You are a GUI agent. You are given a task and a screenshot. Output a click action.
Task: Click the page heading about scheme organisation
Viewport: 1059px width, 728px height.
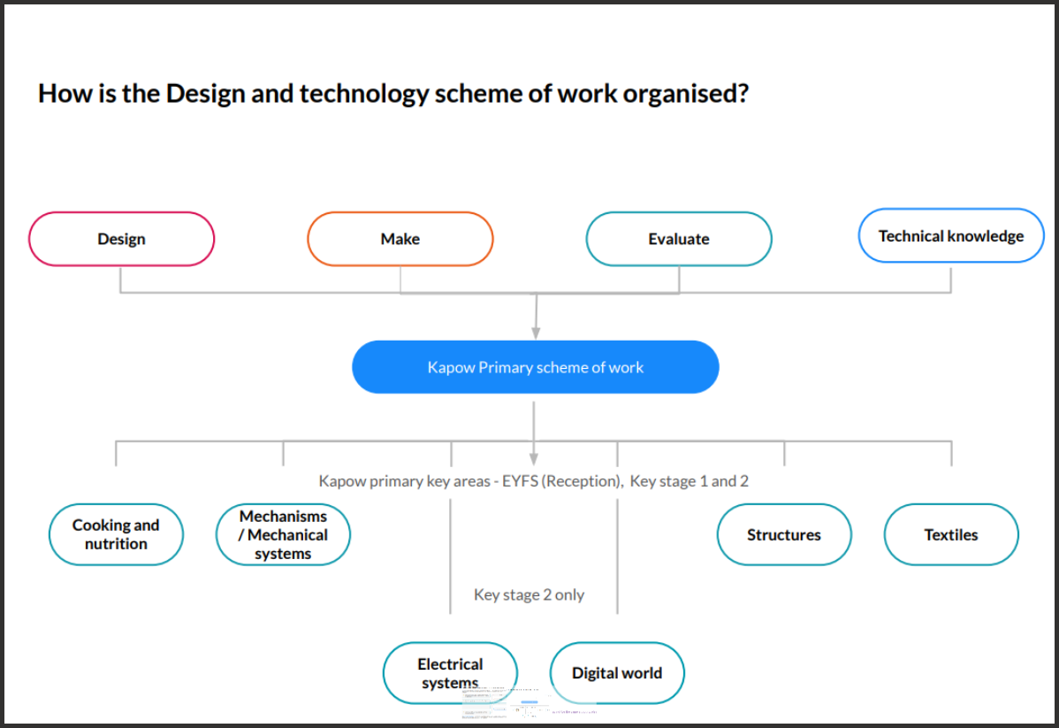click(x=393, y=93)
